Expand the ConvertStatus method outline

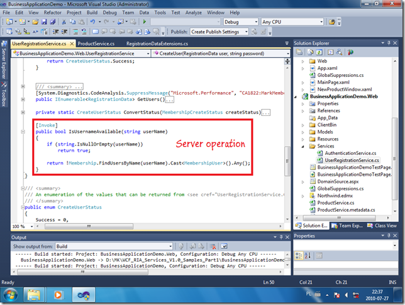[23, 112]
